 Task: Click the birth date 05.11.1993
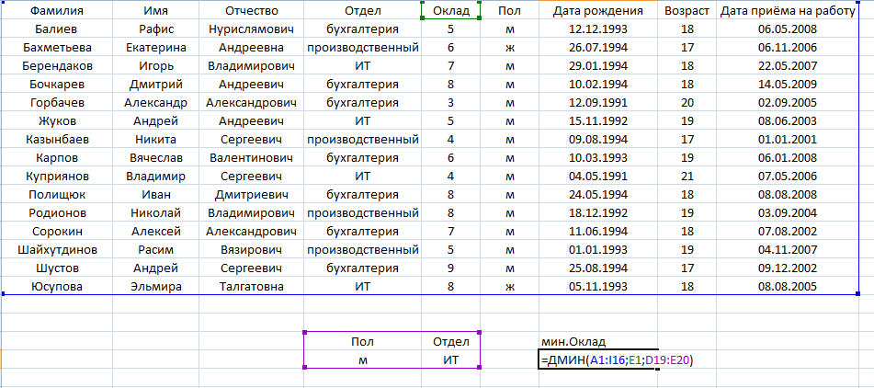tap(598, 287)
